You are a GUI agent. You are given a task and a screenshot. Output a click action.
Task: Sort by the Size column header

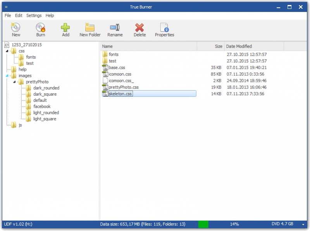(x=211, y=46)
